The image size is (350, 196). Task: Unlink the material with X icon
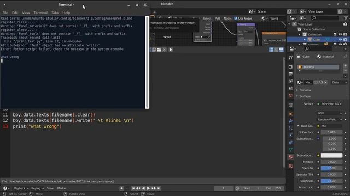coord(326,82)
